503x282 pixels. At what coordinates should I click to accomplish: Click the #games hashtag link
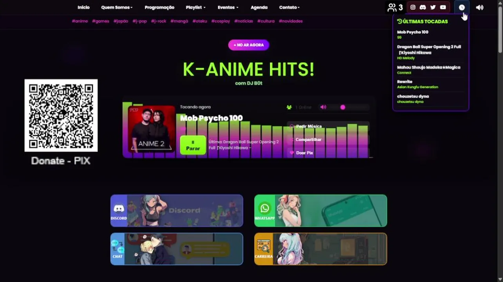(x=101, y=21)
